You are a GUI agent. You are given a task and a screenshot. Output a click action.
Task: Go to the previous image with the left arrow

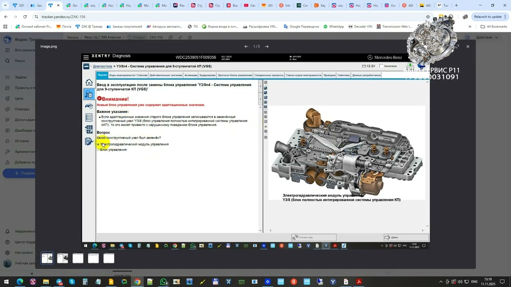tap(246, 47)
